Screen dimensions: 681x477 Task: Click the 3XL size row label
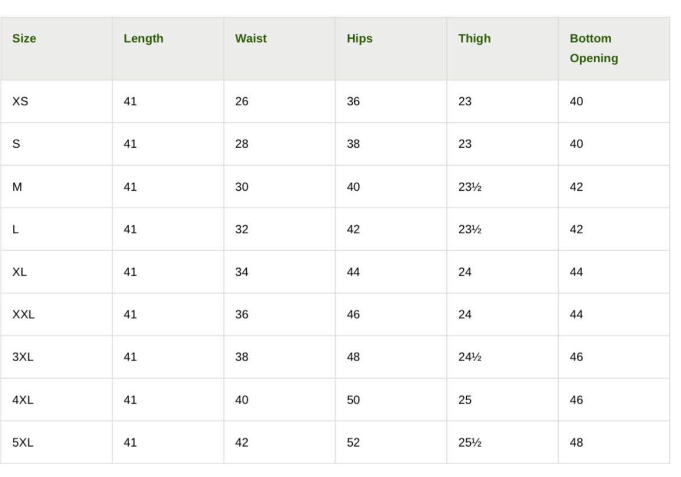pos(23,357)
